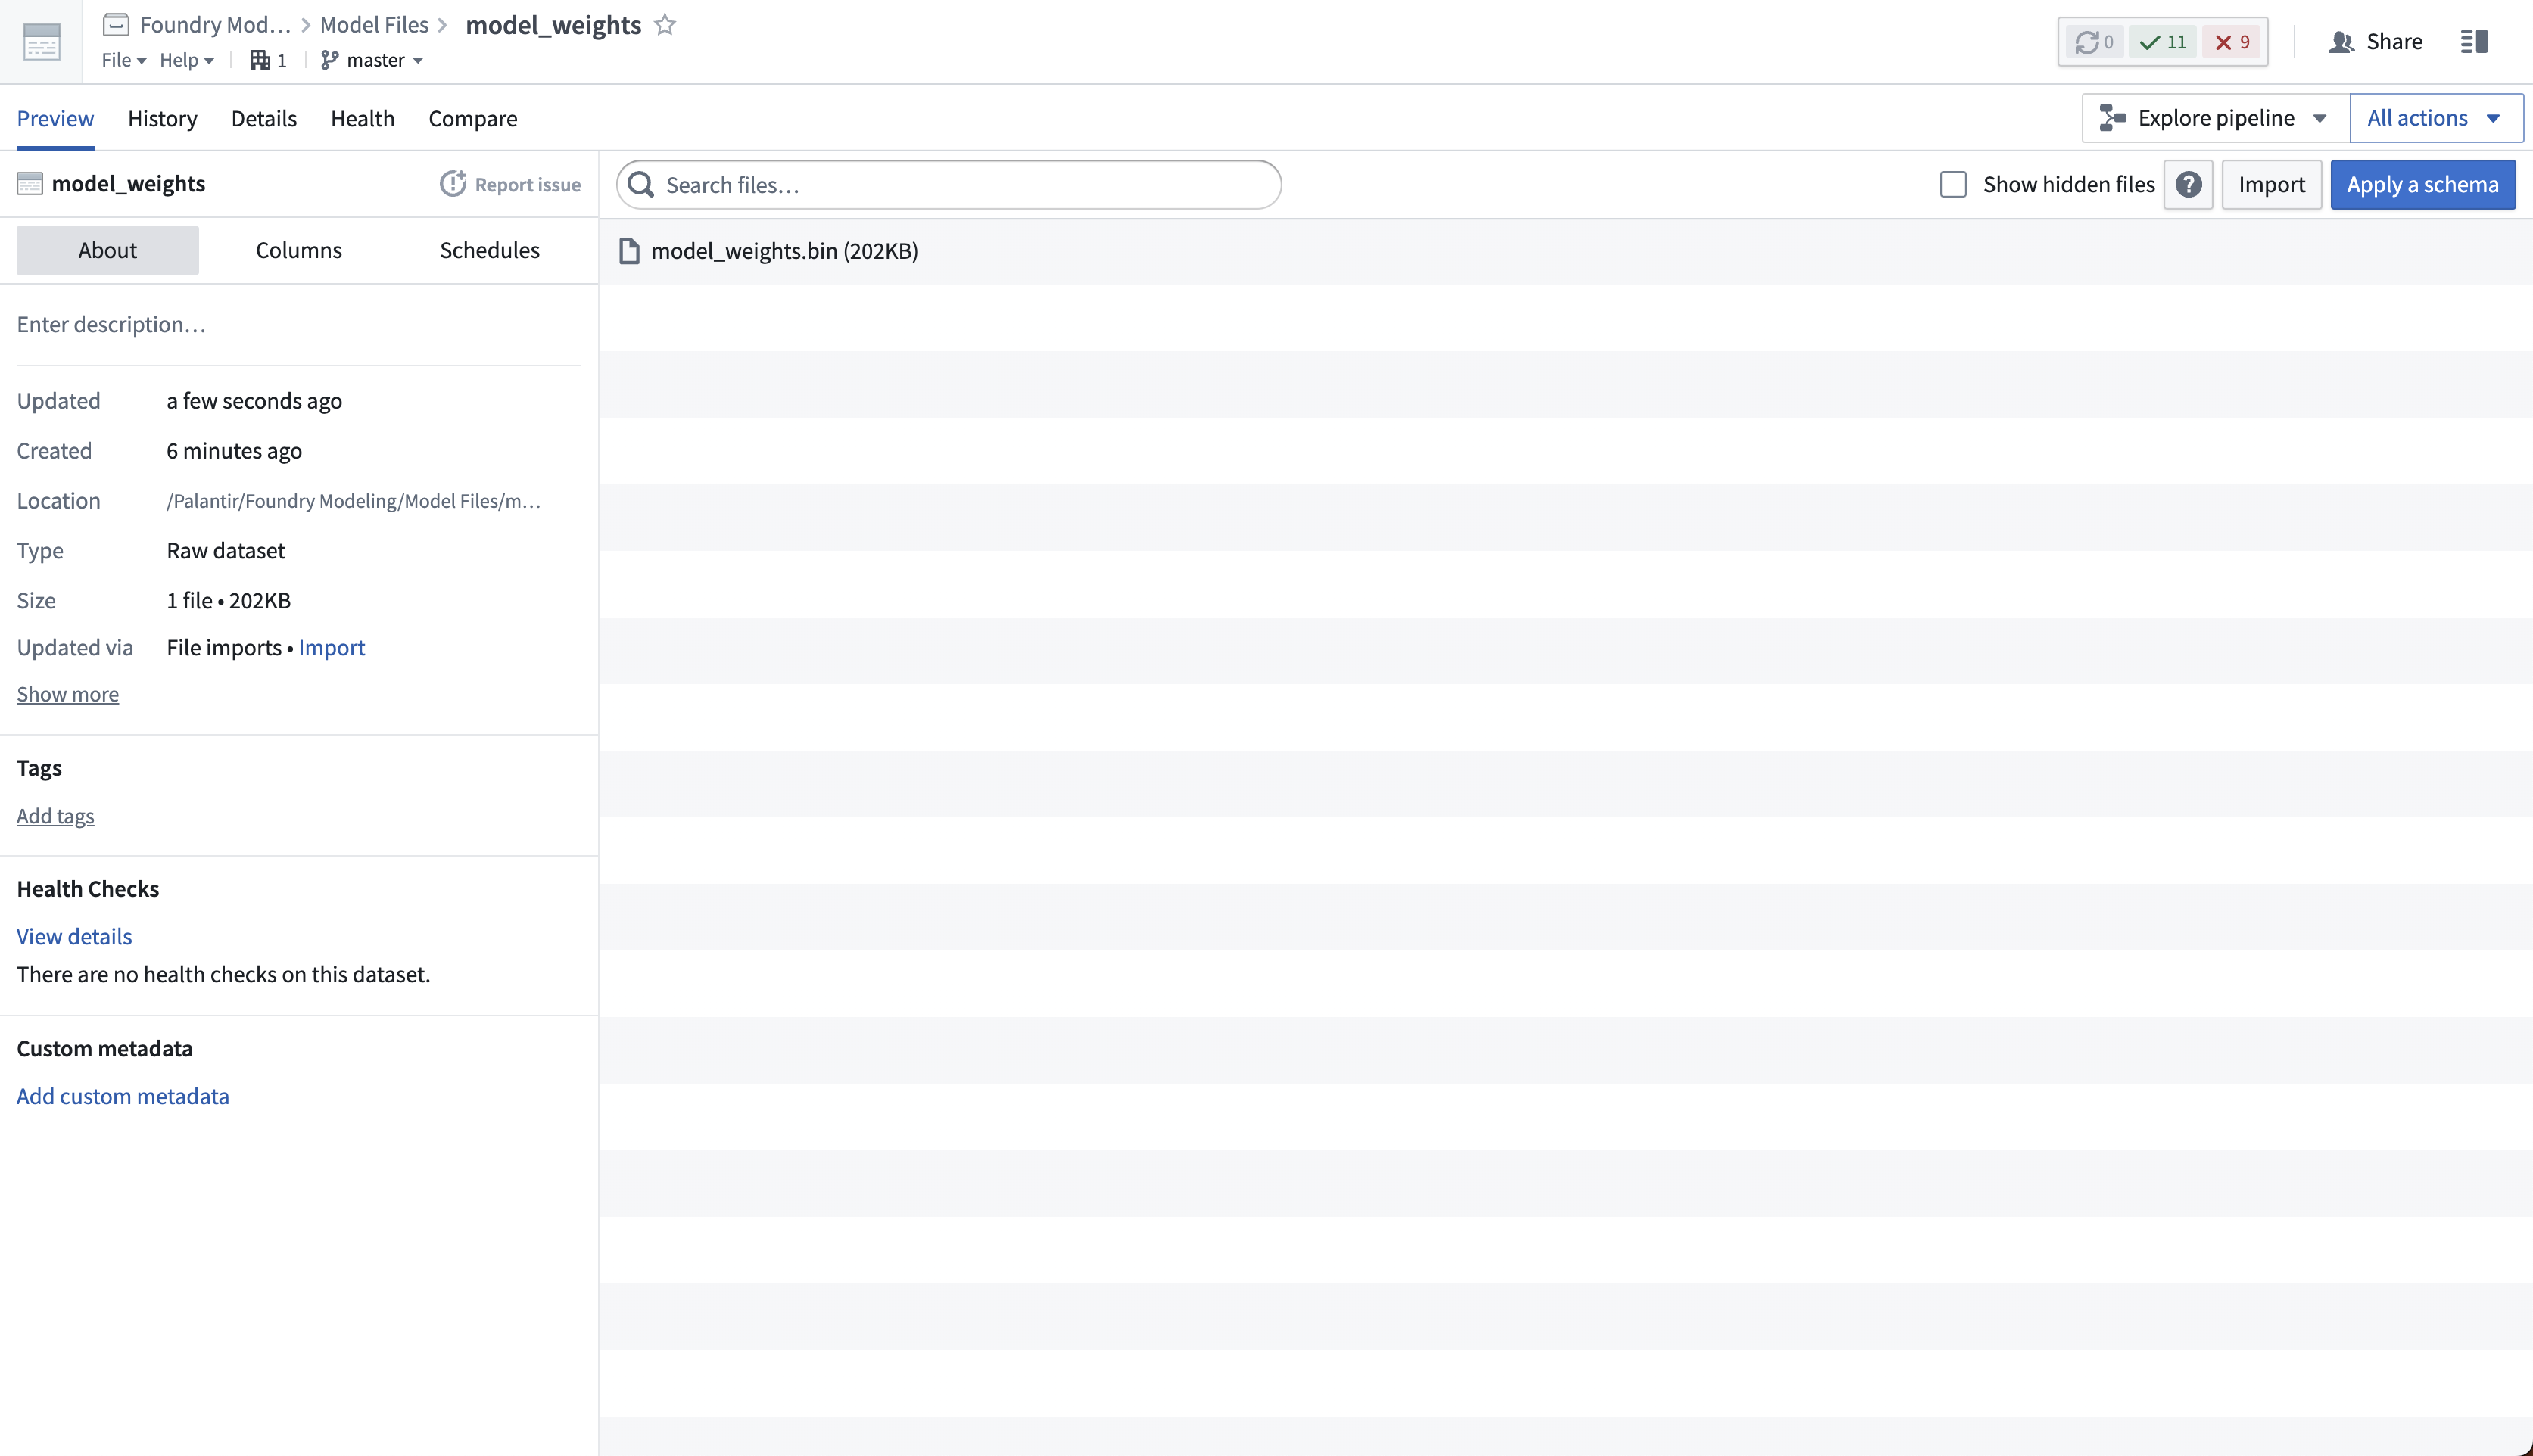Click the magnifier icon in search files

tap(641, 185)
